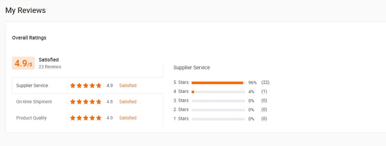Click the Overall Ratings section title
This screenshot has height=146, width=386.
coord(29,38)
